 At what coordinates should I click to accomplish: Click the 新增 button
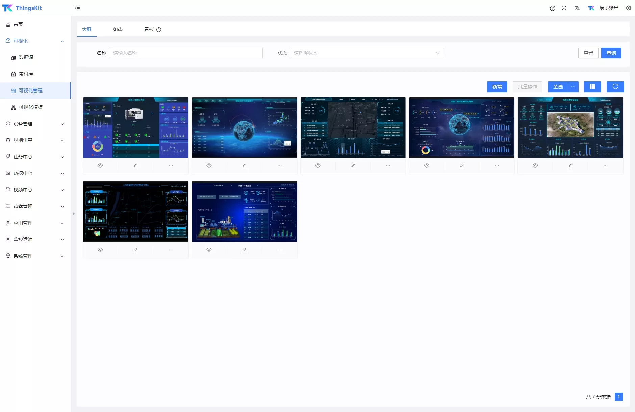coord(497,87)
